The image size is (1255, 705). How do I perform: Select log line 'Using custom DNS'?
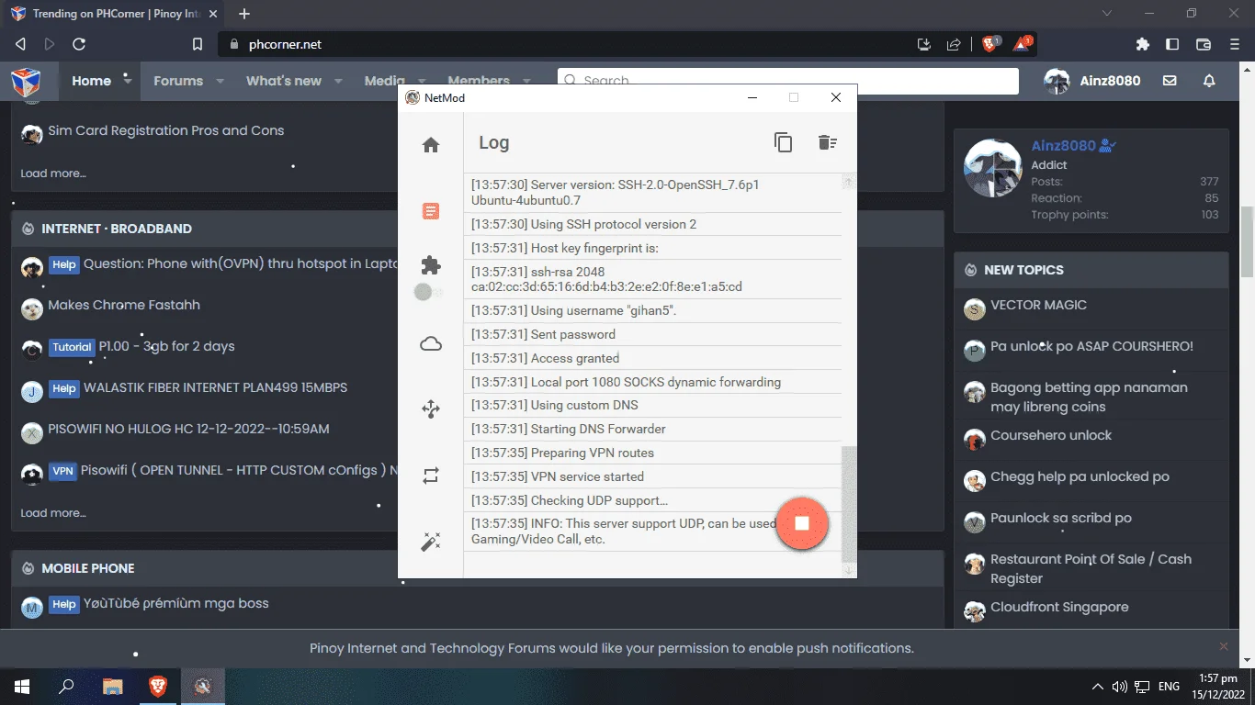click(x=554, y=405)
